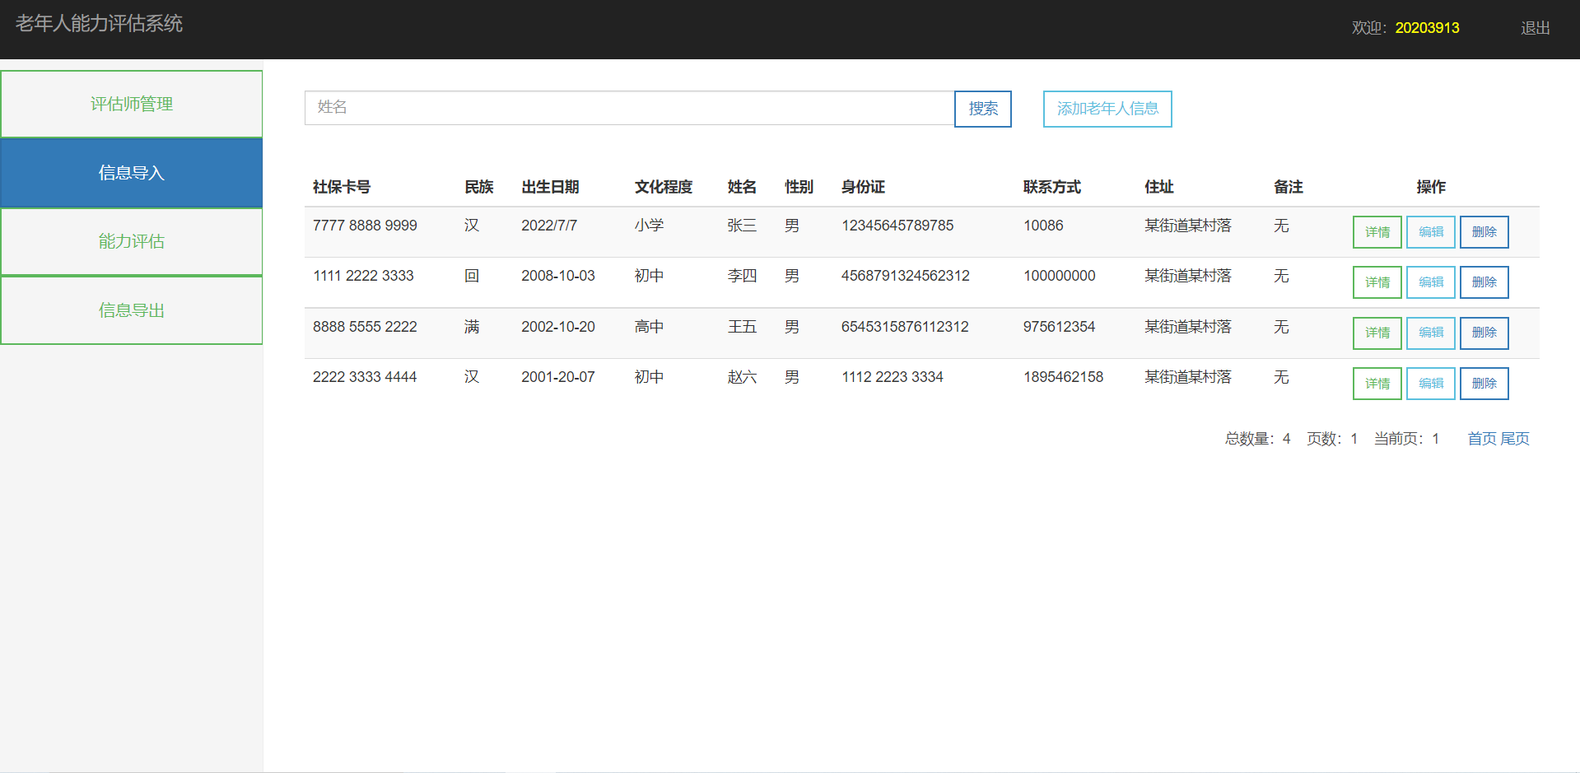The height and width of the screenshot is (773, 1580).
Task: Click contact number 1895462158
Action: coord(1064,377)
